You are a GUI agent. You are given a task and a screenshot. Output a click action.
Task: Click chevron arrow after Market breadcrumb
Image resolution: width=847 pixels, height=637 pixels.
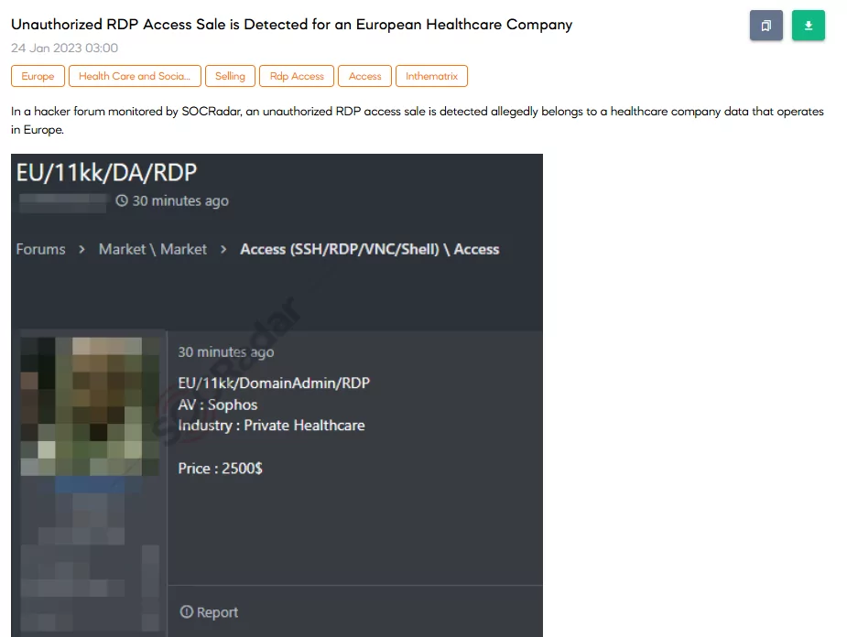click(x=223, y=250)
